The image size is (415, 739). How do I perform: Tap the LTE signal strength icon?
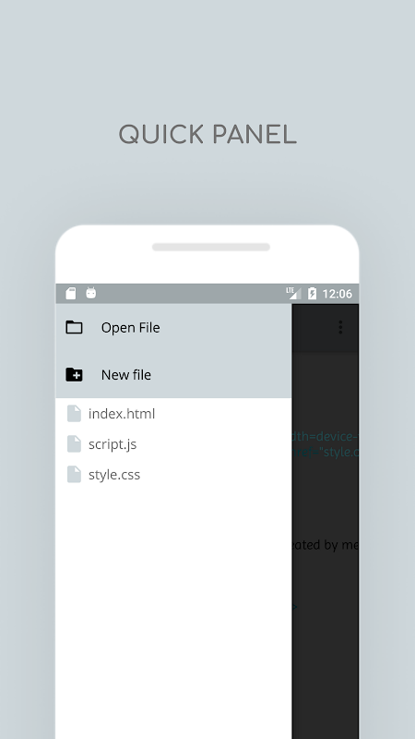[294, 293]
